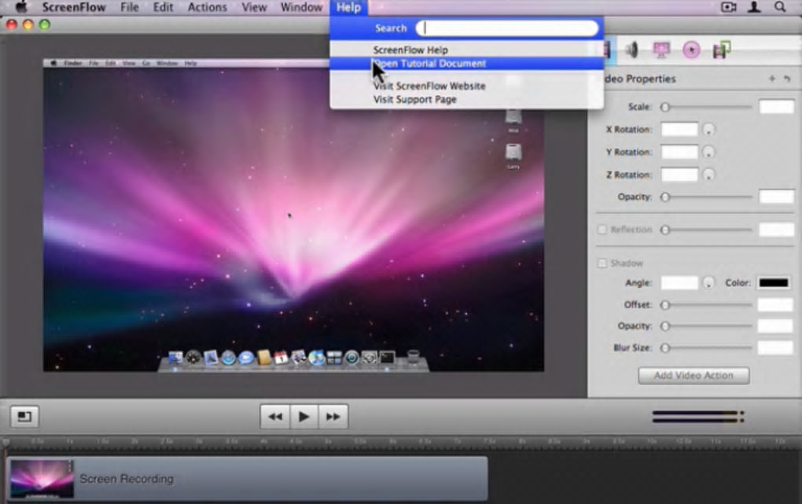Click the rewind button
This screenshot has width=802, height=504.
pyautogui.click(x=275, y=417)
